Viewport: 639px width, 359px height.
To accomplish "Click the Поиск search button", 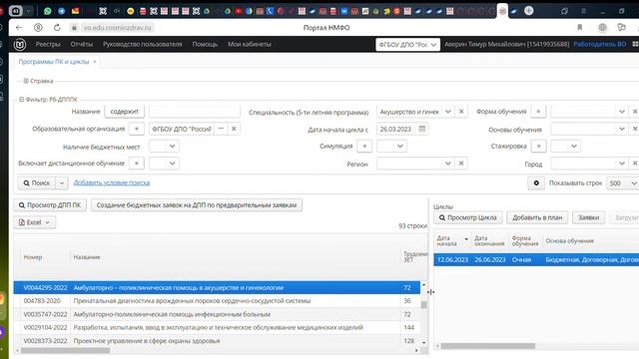I will click(37, 183).
